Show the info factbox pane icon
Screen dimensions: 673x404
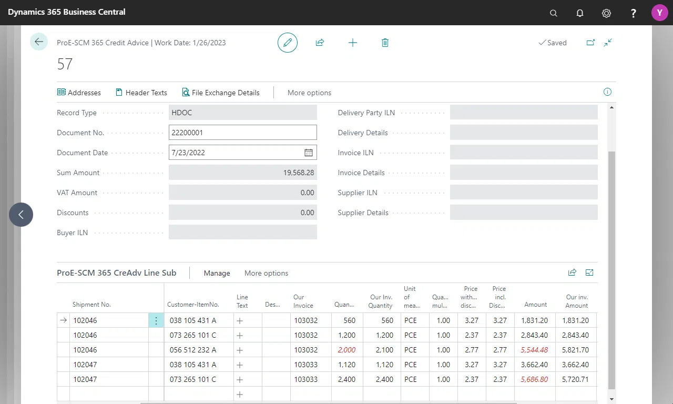coord(607,92)
